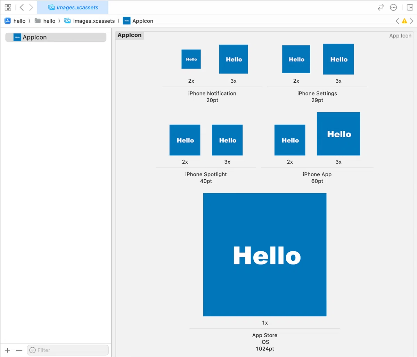Select iPhone App 60pt 3x icon slot

pyautogui.click(x=338, y=134)
